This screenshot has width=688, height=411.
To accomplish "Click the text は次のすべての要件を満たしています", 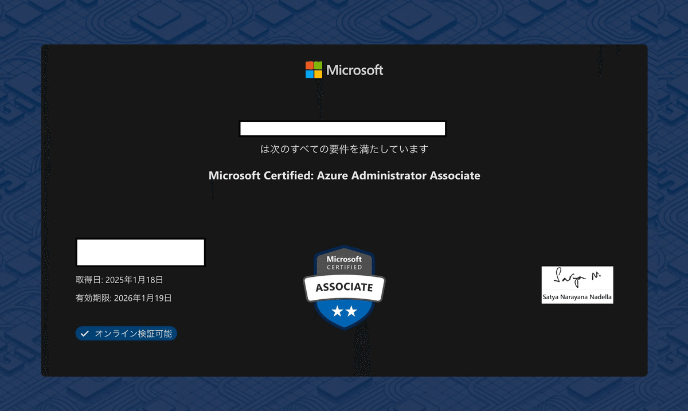I will click(x=345, y=150).
